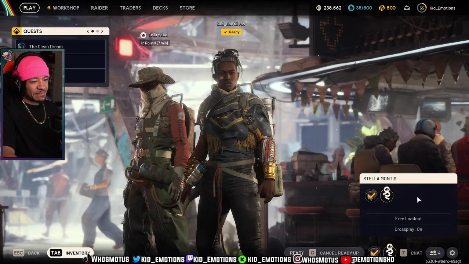Select the Free Loadout option

point(408,219)
